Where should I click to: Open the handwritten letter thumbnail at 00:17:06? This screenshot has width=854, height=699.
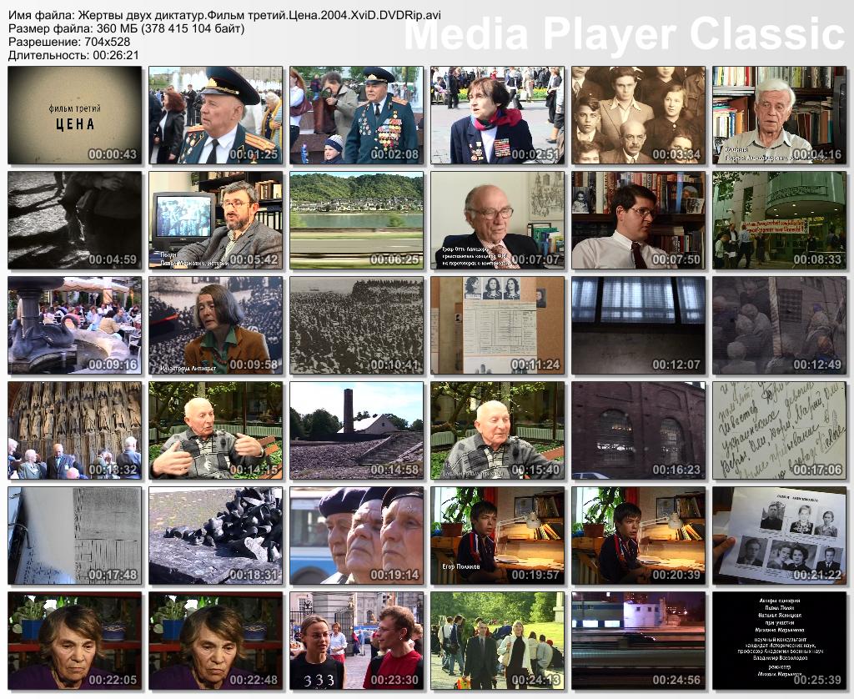pos(779,430)
